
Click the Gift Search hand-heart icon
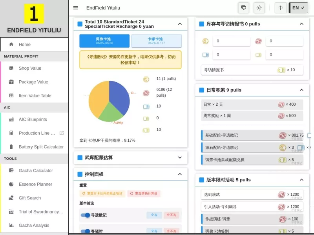tap(11, 198)
